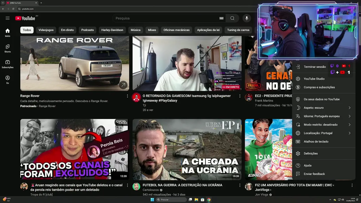Open options menu for Tji livestream

[x=240, y=96]
